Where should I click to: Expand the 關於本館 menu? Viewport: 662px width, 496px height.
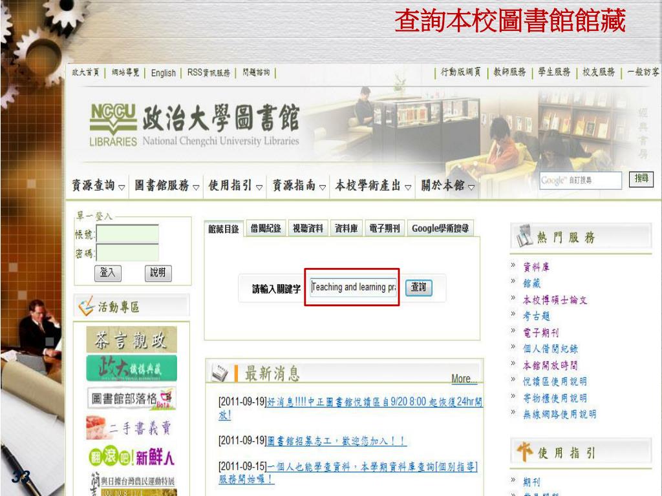(x=447, y=185)
